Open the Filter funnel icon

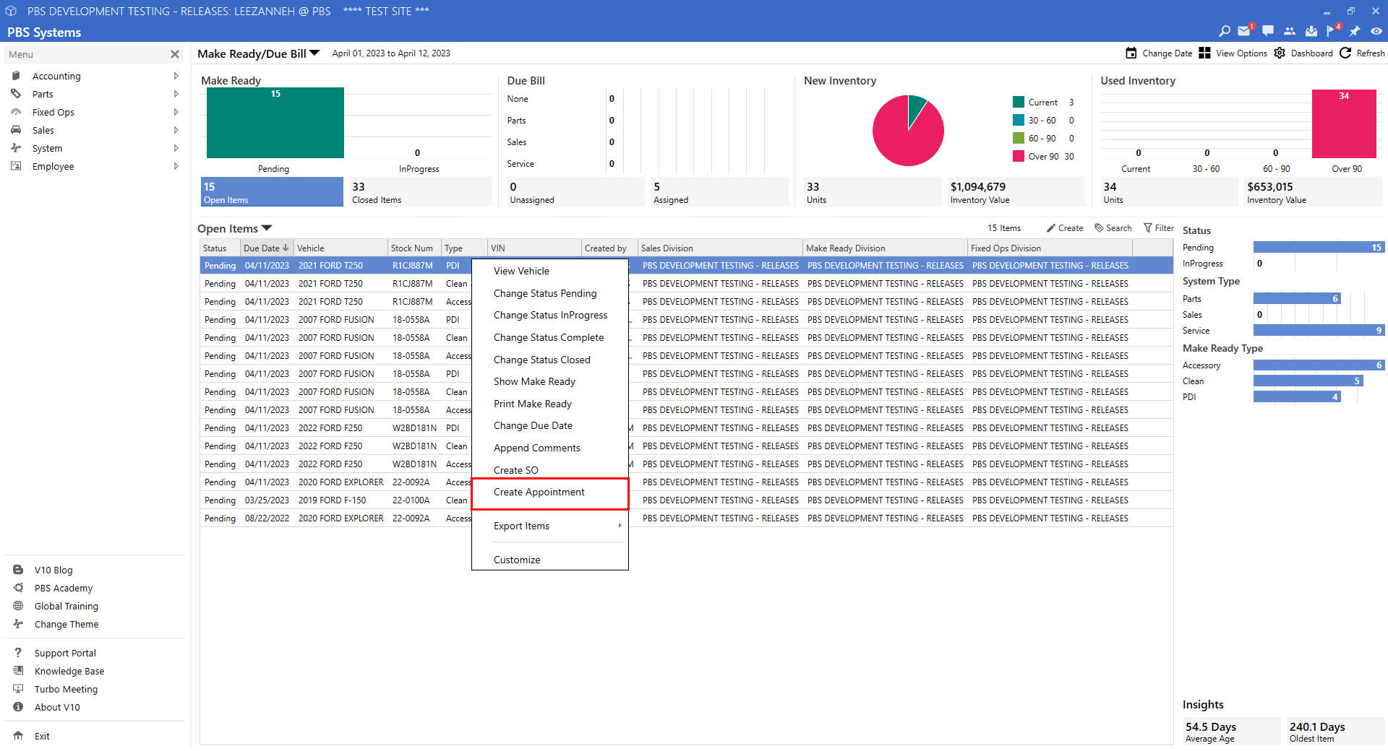(x=1147, y=227)
